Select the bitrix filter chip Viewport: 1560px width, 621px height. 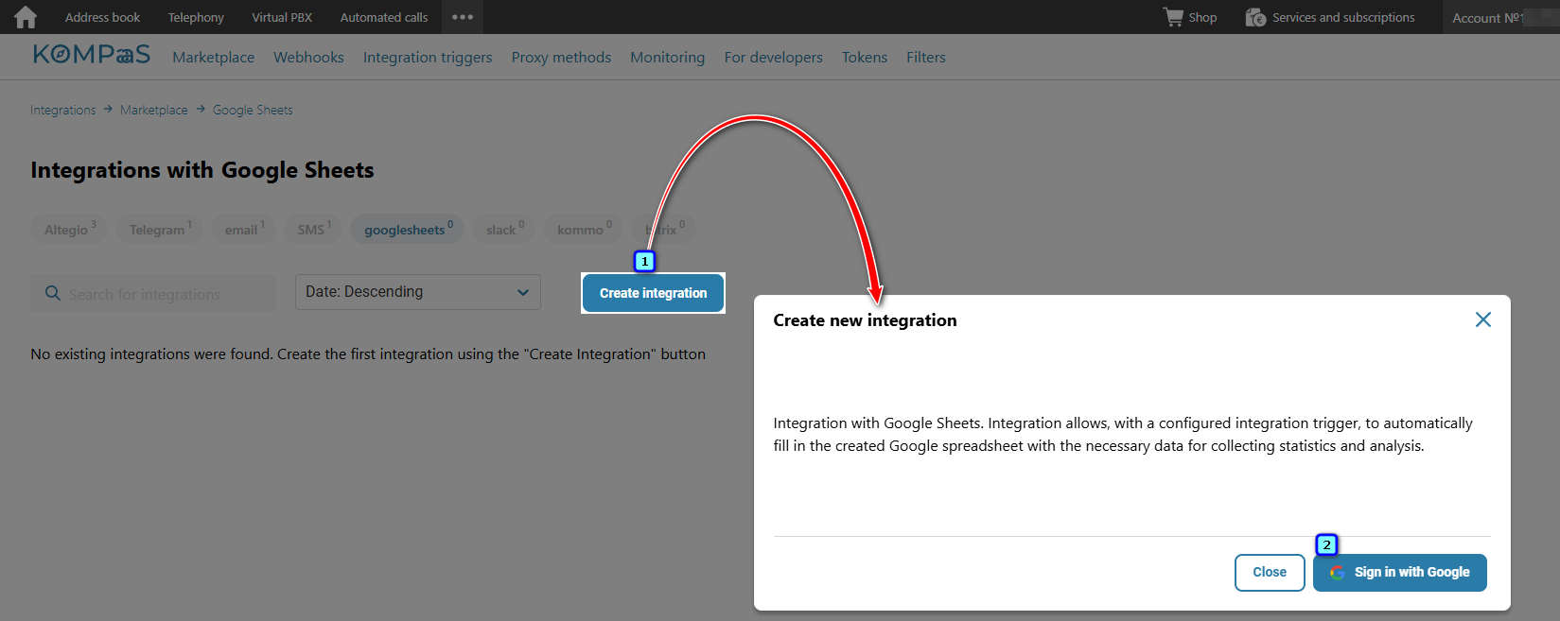(664, 229)
